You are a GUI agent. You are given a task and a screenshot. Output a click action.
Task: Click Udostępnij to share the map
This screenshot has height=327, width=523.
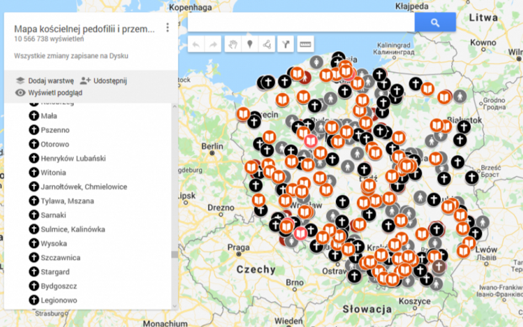[110, 81]
